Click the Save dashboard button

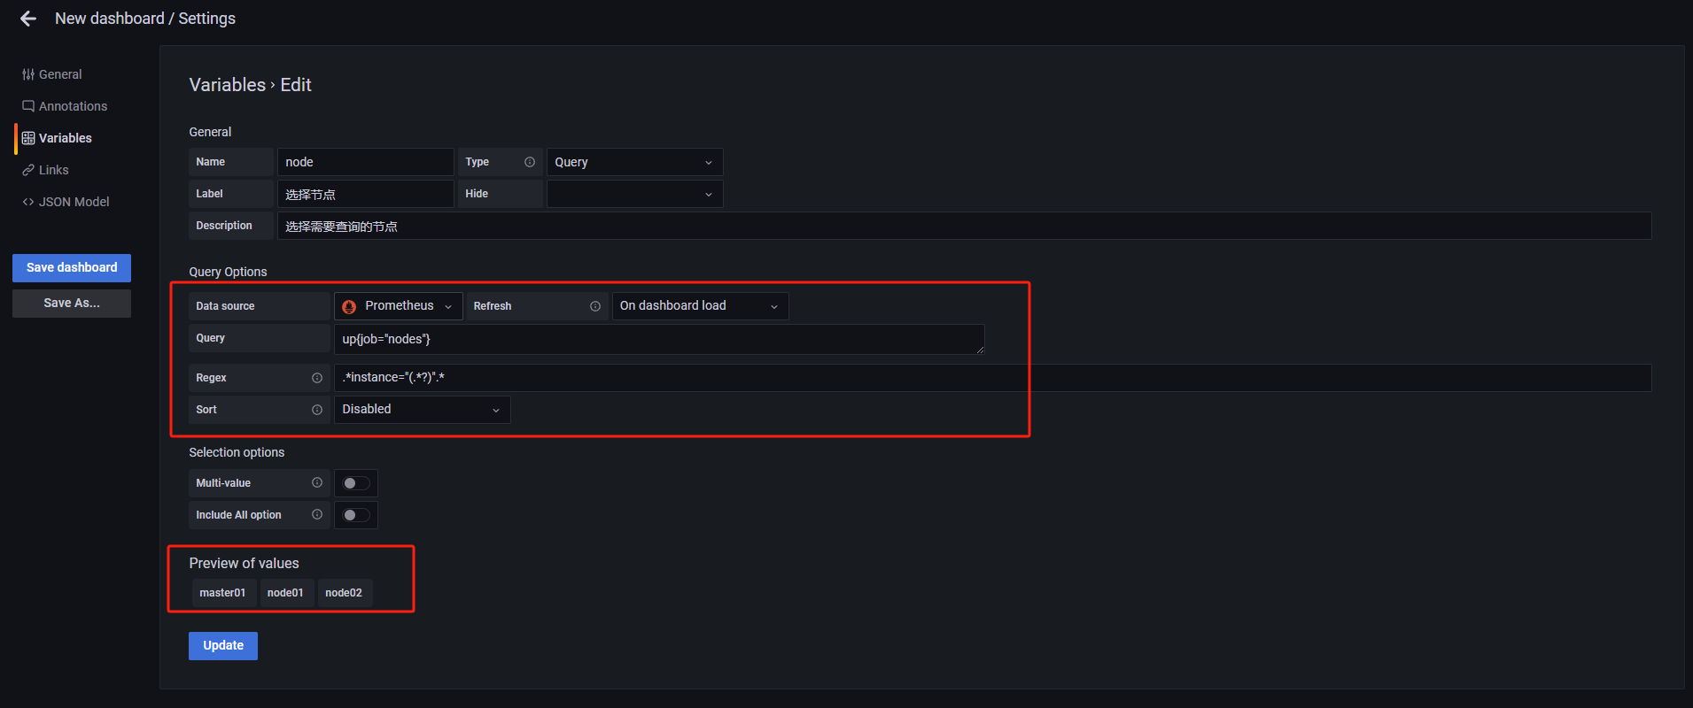coord(72,268)
